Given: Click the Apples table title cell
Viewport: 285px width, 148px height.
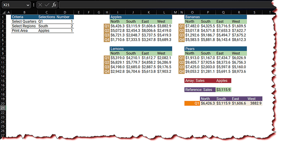Looking at the screenshot, I should [x=141, y=17].
